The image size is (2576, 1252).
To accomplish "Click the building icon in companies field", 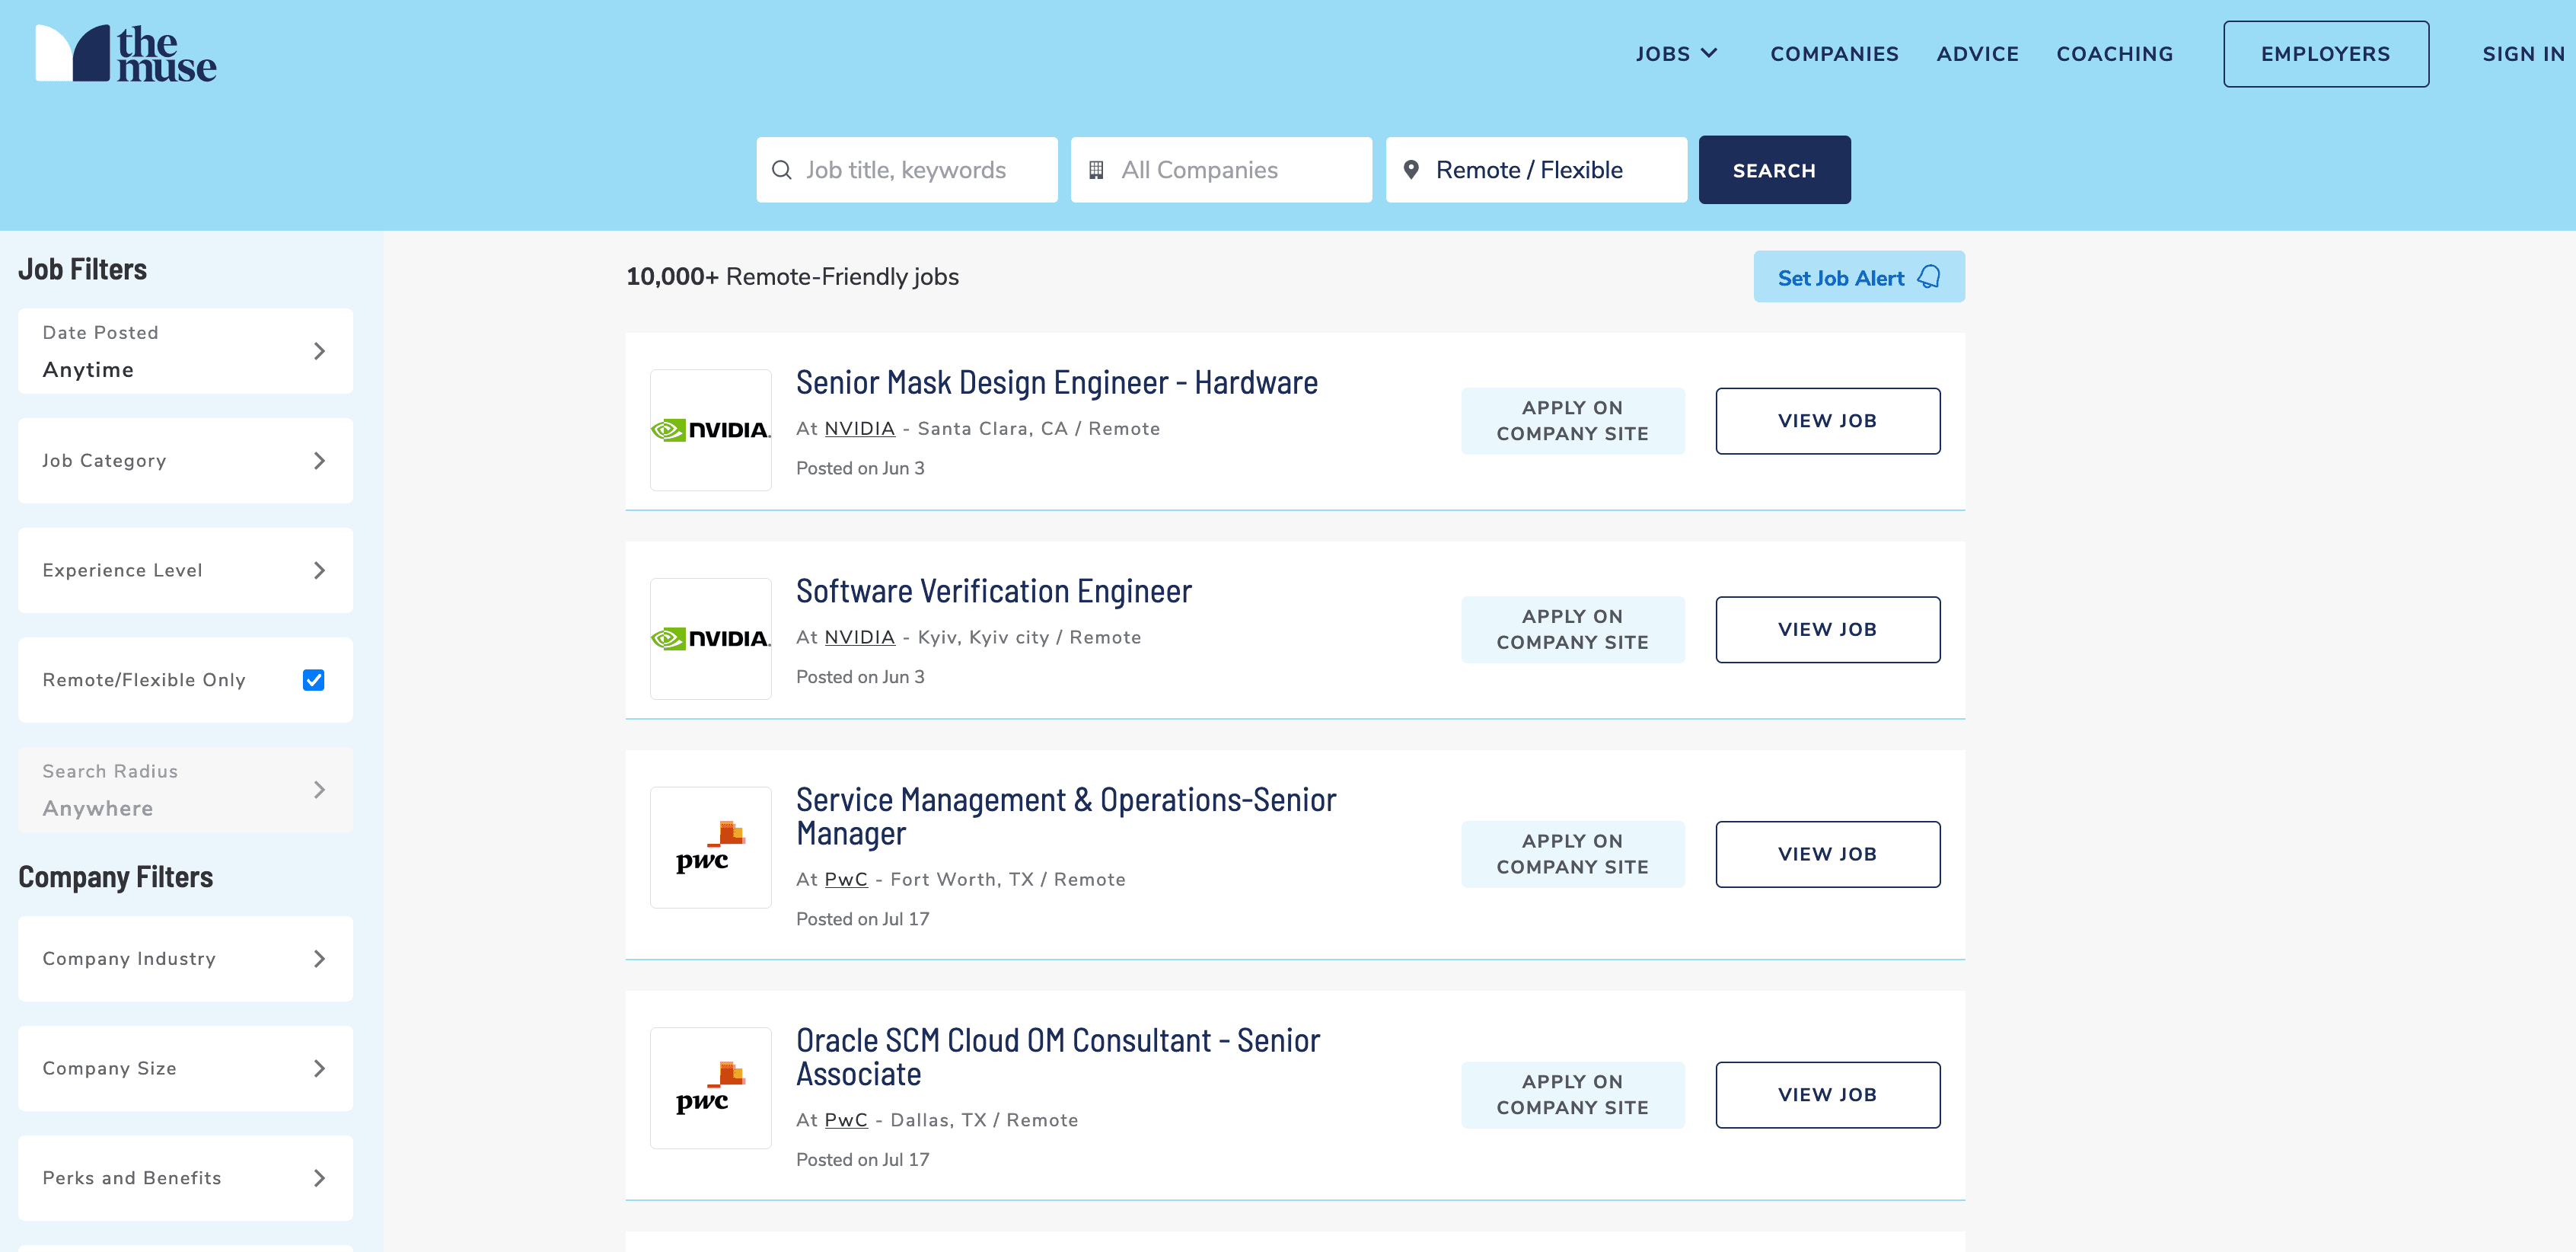I will tap(1096, 170).
